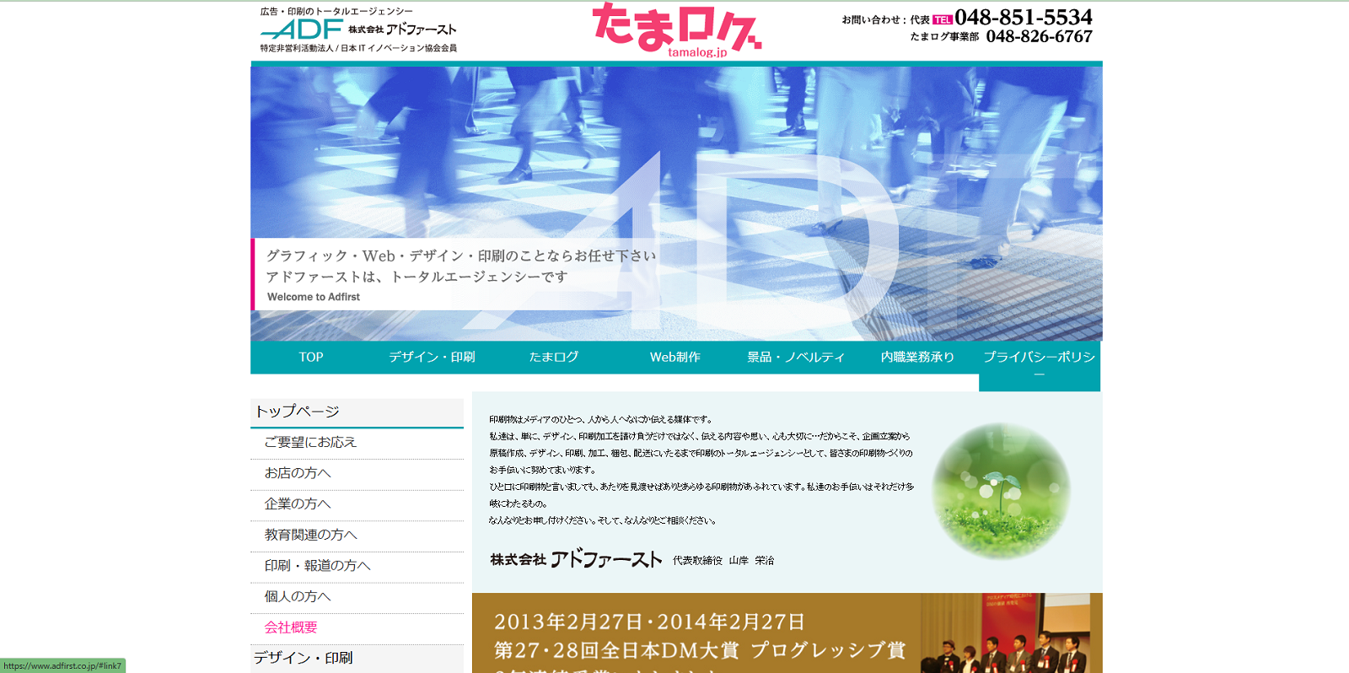
Task: Click the main phone number 048-851-5534
Action: [1023, 17]
